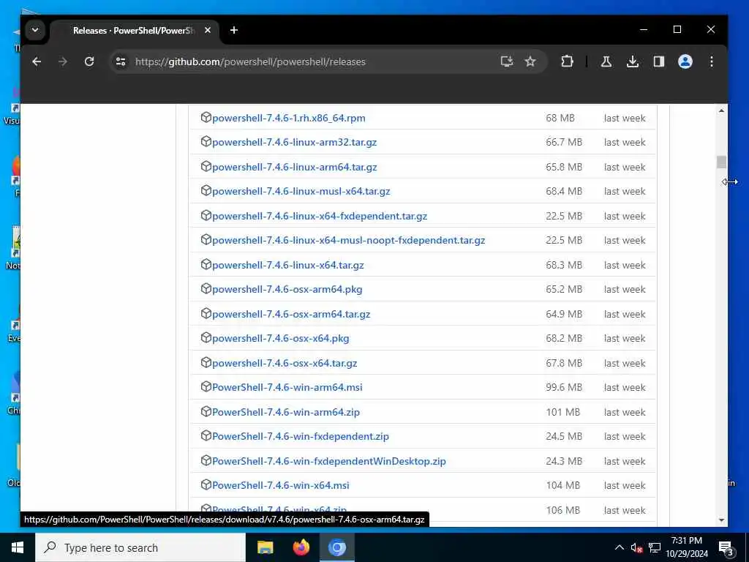Download PowerShell-7.4.6-win-arm64.zip
Image resolution: width=749 pixels, height=562 pixels.
pyautogui.click(x=286, y=413)
